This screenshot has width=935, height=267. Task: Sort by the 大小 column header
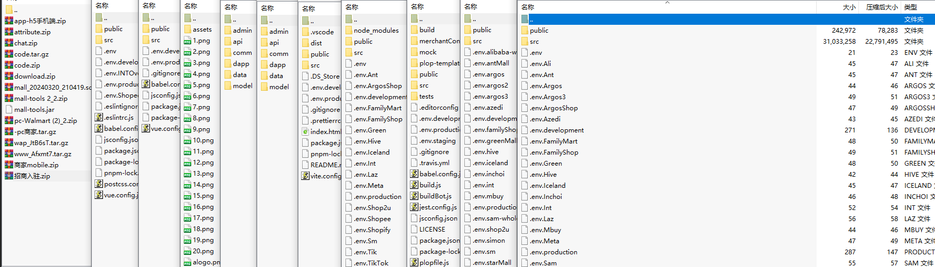[x=849, y=7]
